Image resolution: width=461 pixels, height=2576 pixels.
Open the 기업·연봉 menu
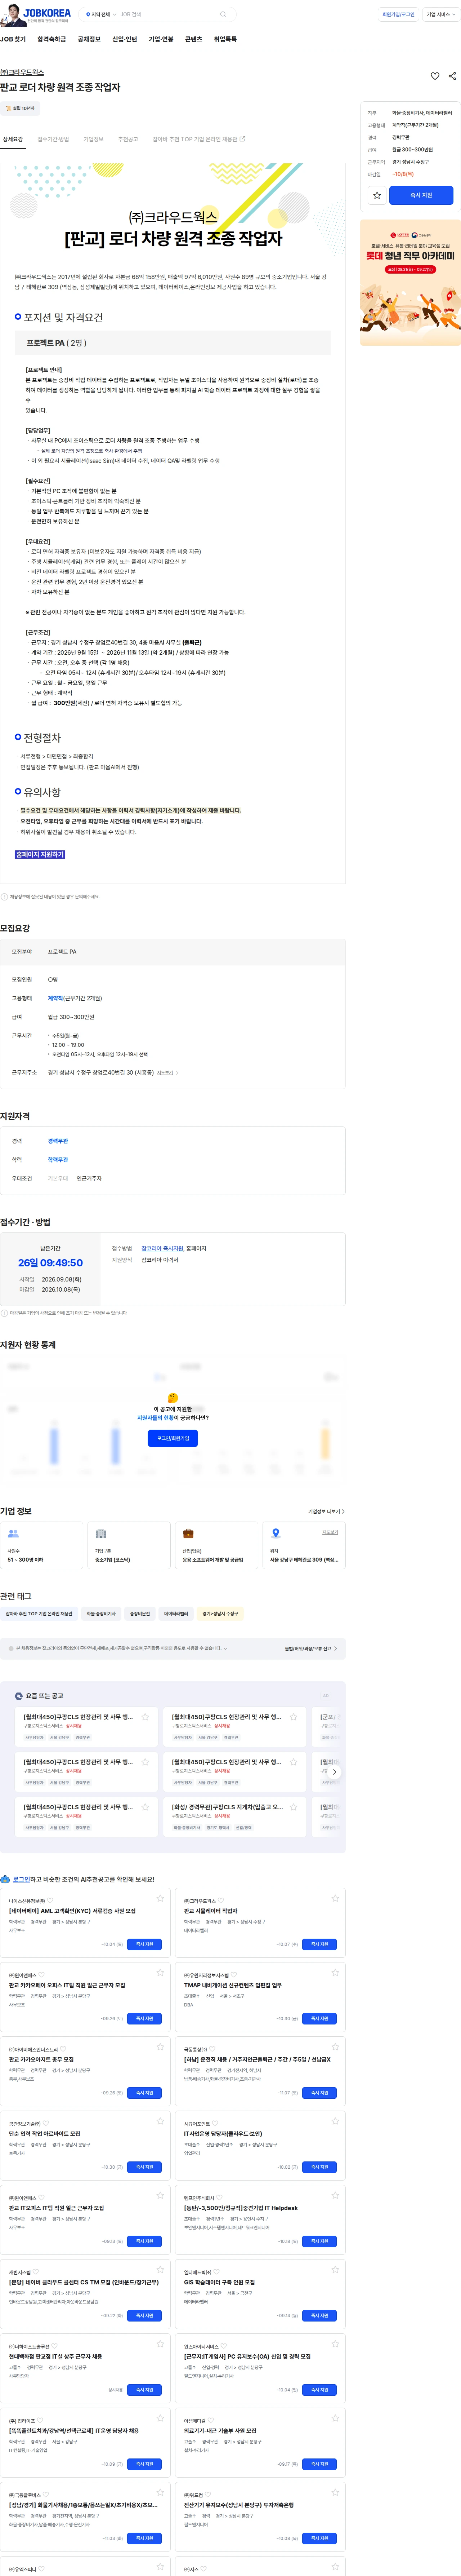(161, 39)
